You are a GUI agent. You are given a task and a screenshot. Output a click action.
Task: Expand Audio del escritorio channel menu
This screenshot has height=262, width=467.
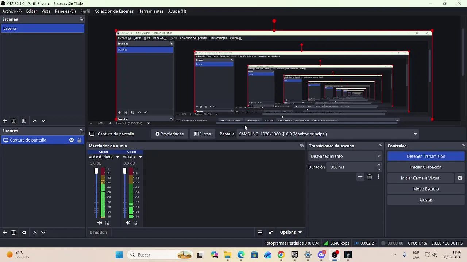click(117, 157)
